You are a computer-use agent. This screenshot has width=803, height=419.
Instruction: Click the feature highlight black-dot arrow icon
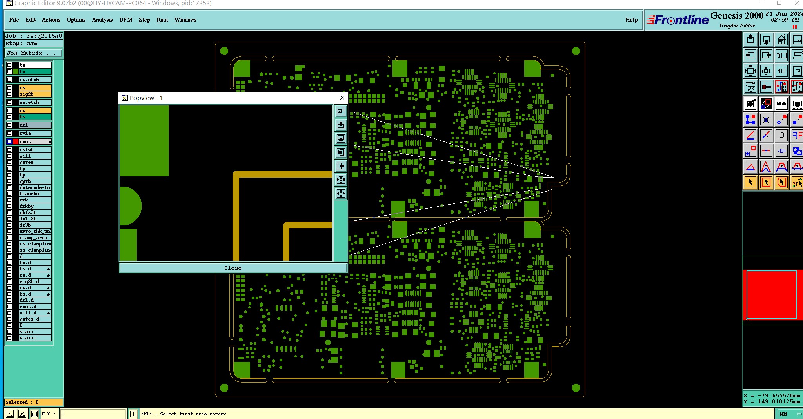coord(750,104)
